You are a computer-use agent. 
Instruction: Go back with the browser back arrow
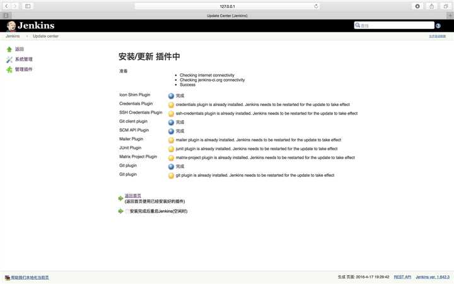pos(7,6)
